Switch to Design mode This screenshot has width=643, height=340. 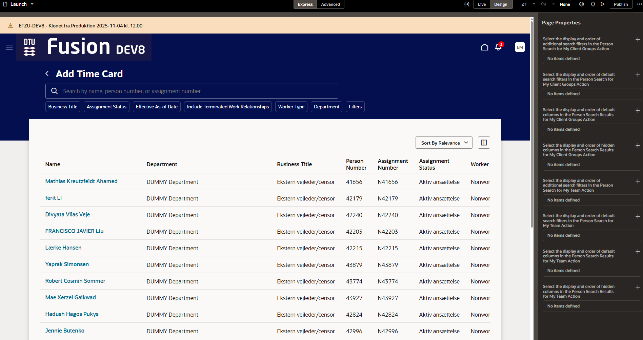501,4
